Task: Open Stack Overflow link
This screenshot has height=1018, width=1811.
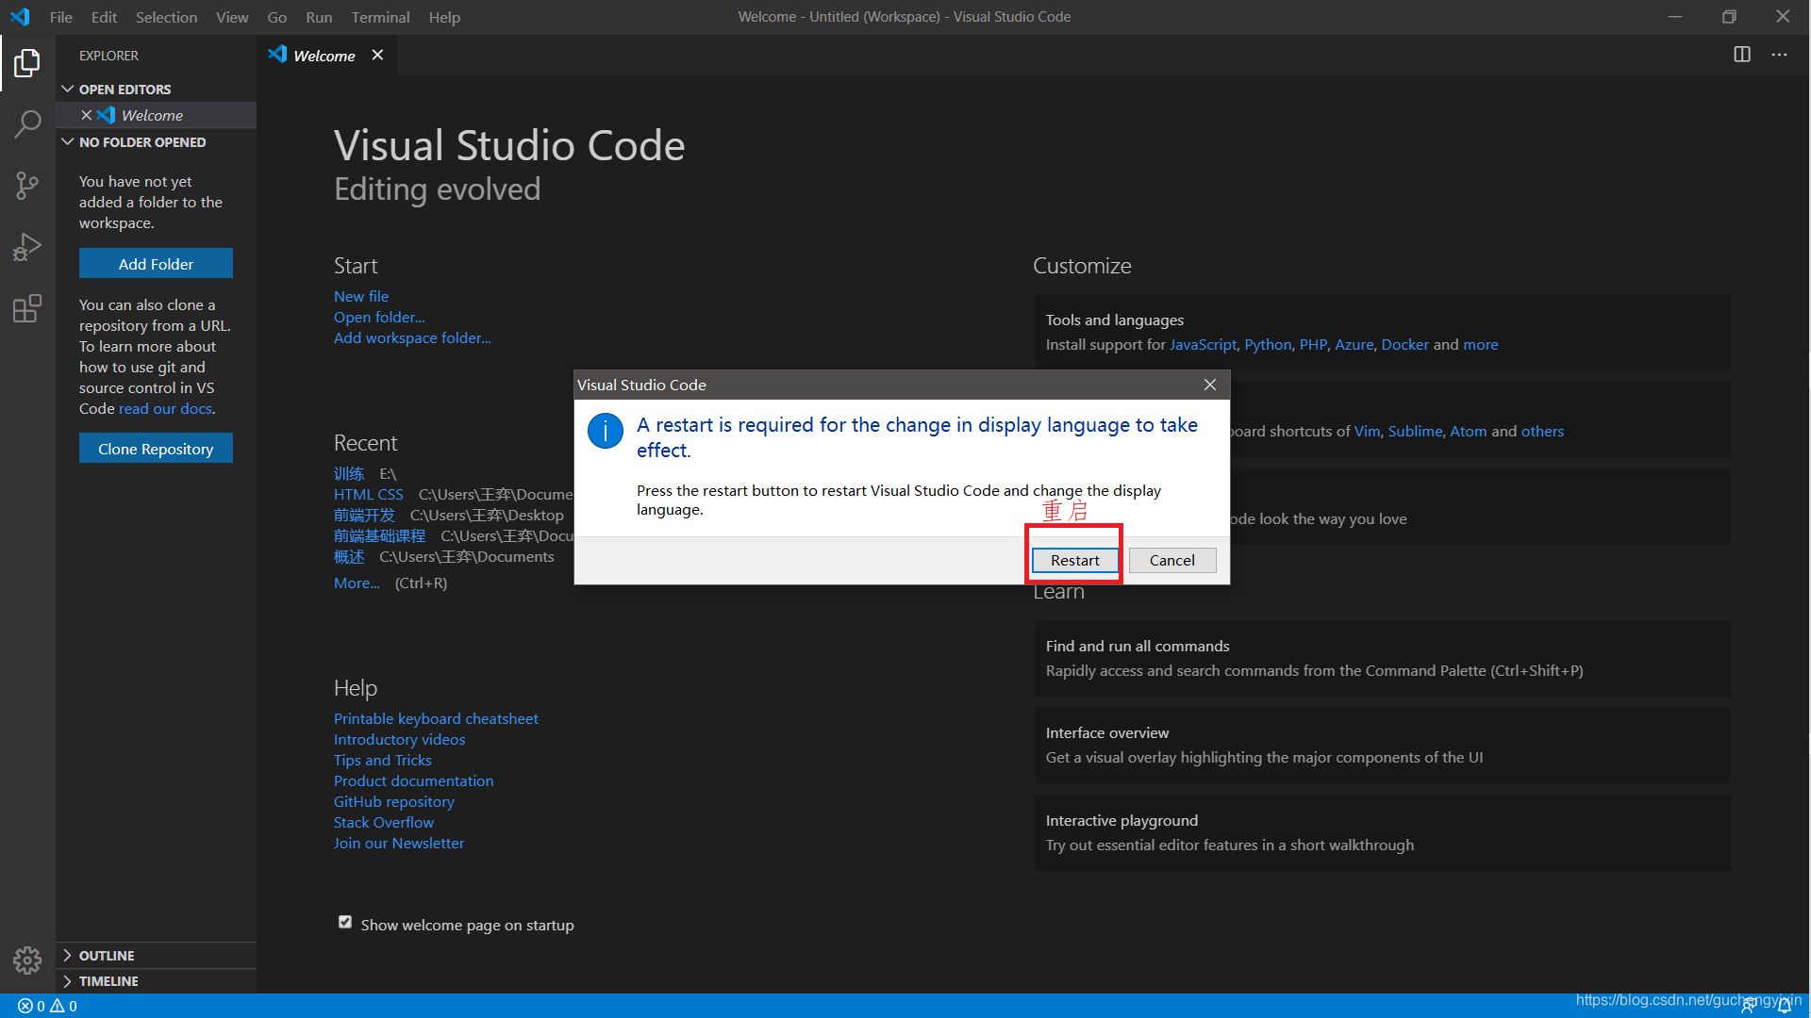Action: (x=383, y=822)
